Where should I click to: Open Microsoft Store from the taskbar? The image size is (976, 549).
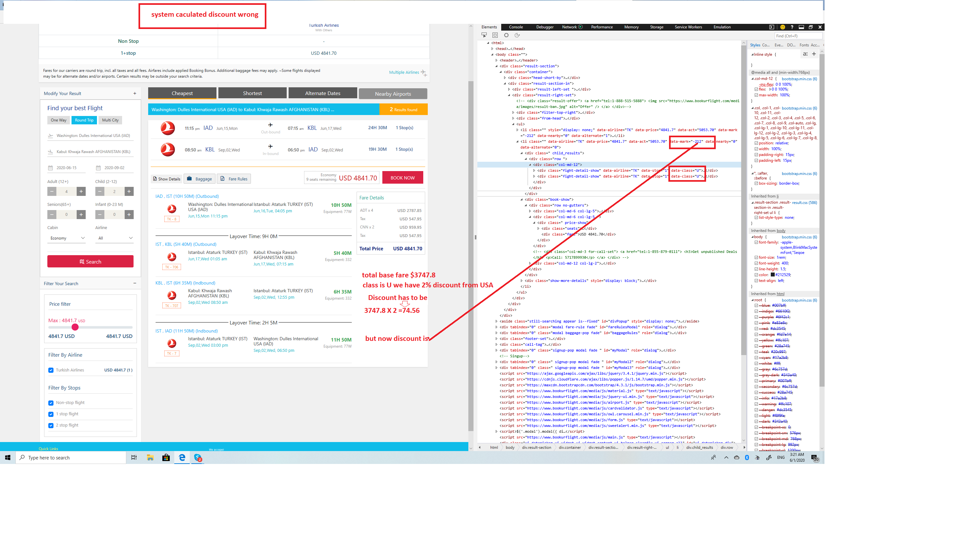click(166, 458)
